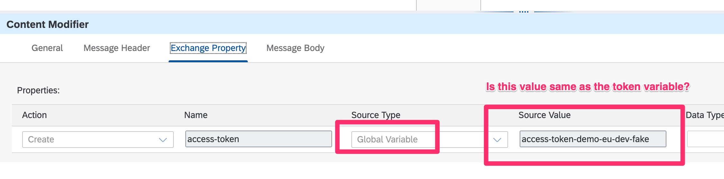The height and width of the screenshot is (179, 724).
Task: Click the Source Value column header
Action: click(544, 115)
